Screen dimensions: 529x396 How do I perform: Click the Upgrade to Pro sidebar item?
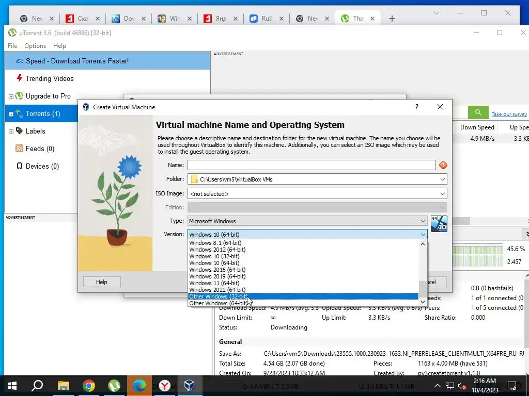coord(48,96)
